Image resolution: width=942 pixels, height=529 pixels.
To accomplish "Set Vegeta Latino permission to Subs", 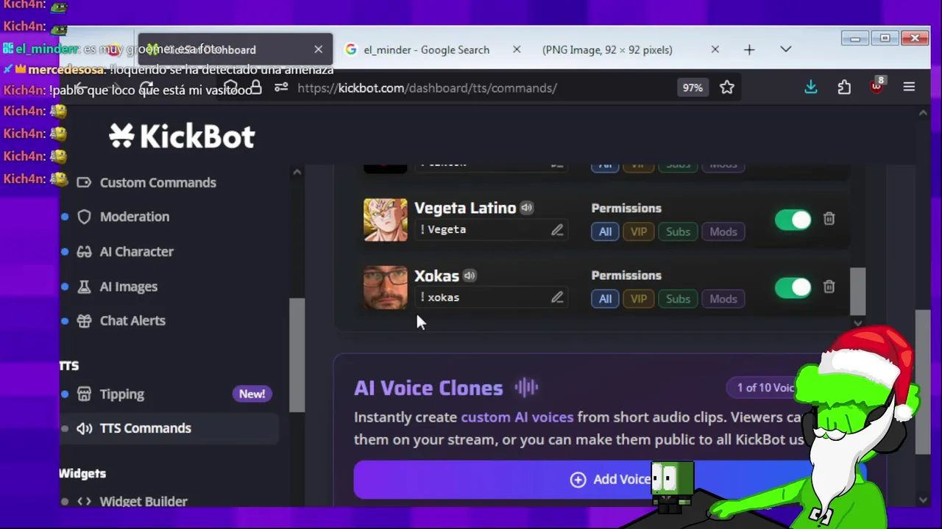I will 678,231.
